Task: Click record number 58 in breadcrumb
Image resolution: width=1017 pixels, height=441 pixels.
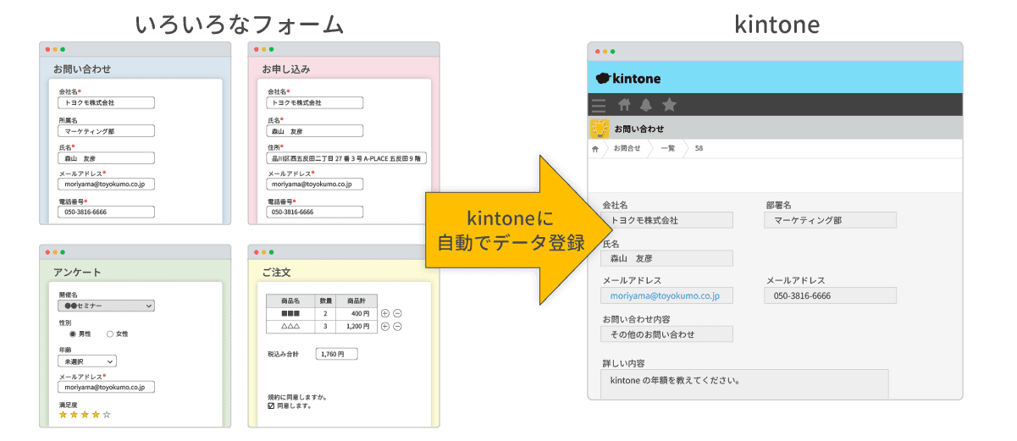Action: click(699, 149)
